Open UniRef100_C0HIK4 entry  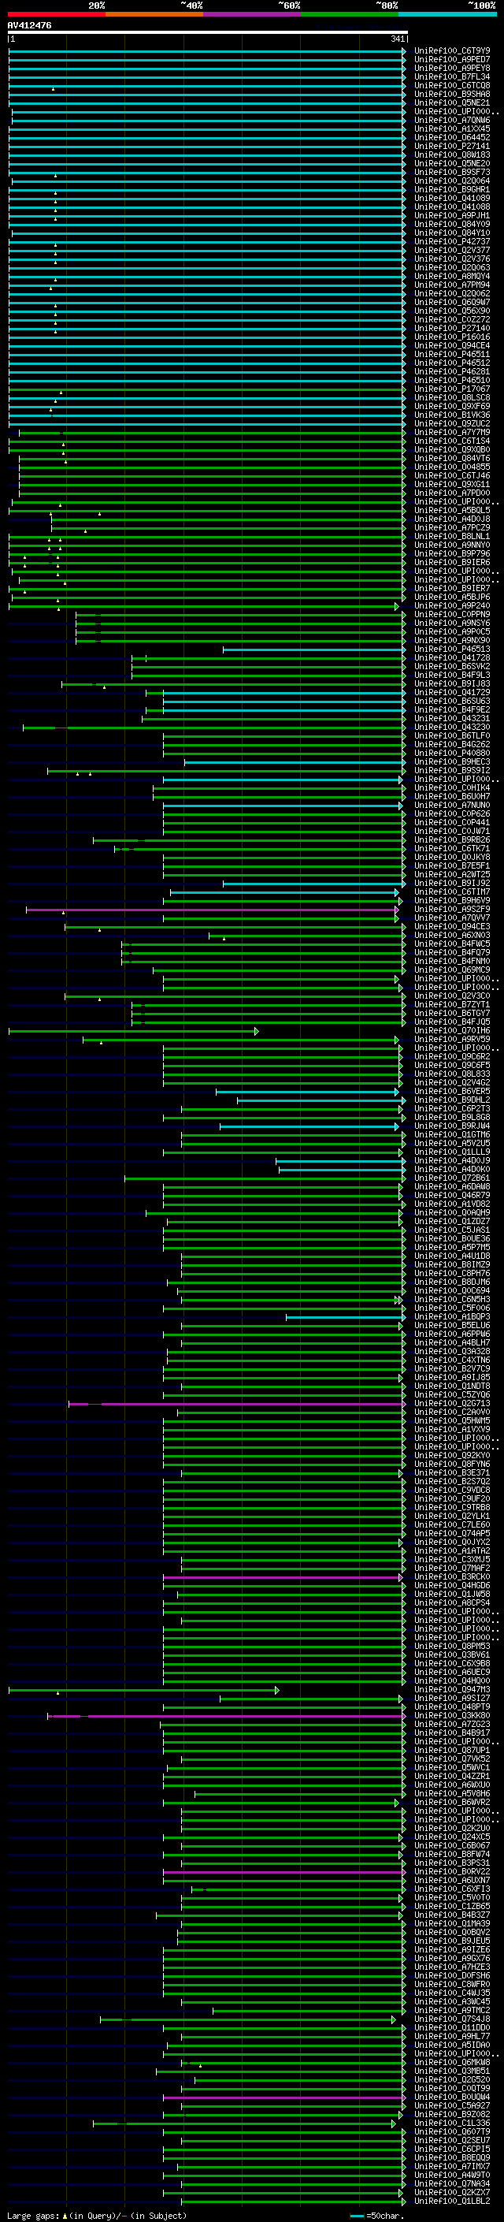[x=452, y=787]
